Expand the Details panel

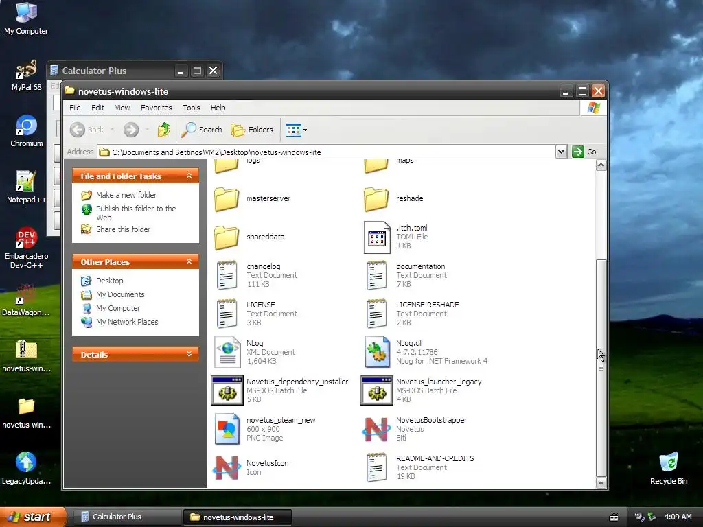(x=189, y=355)
